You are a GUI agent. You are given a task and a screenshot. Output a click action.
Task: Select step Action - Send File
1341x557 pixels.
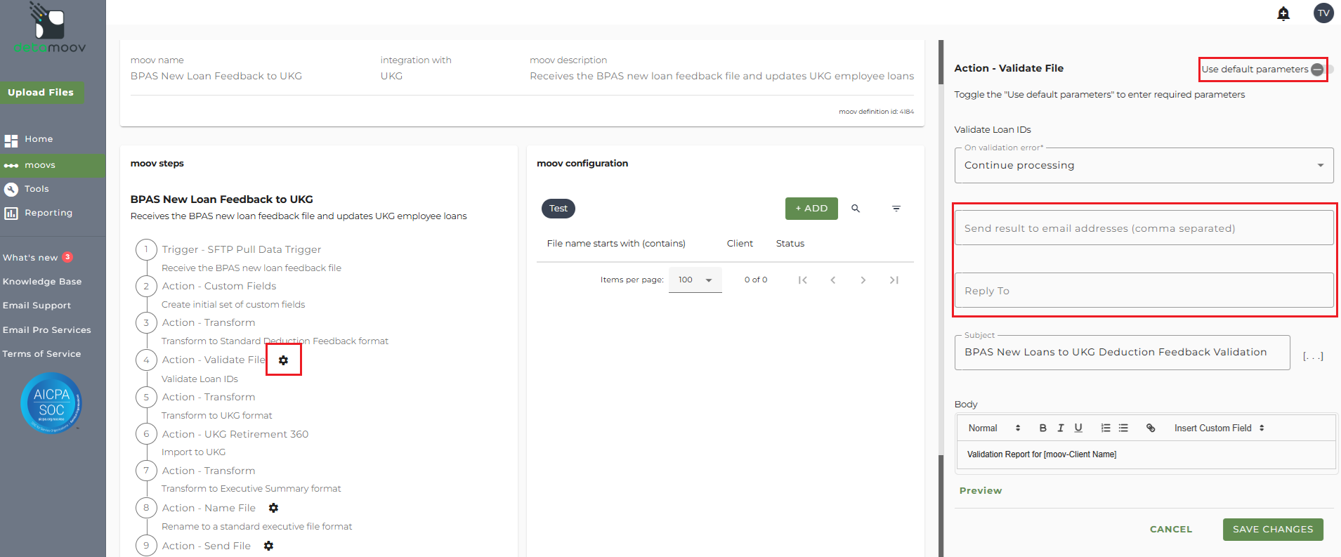pos(207,546)
